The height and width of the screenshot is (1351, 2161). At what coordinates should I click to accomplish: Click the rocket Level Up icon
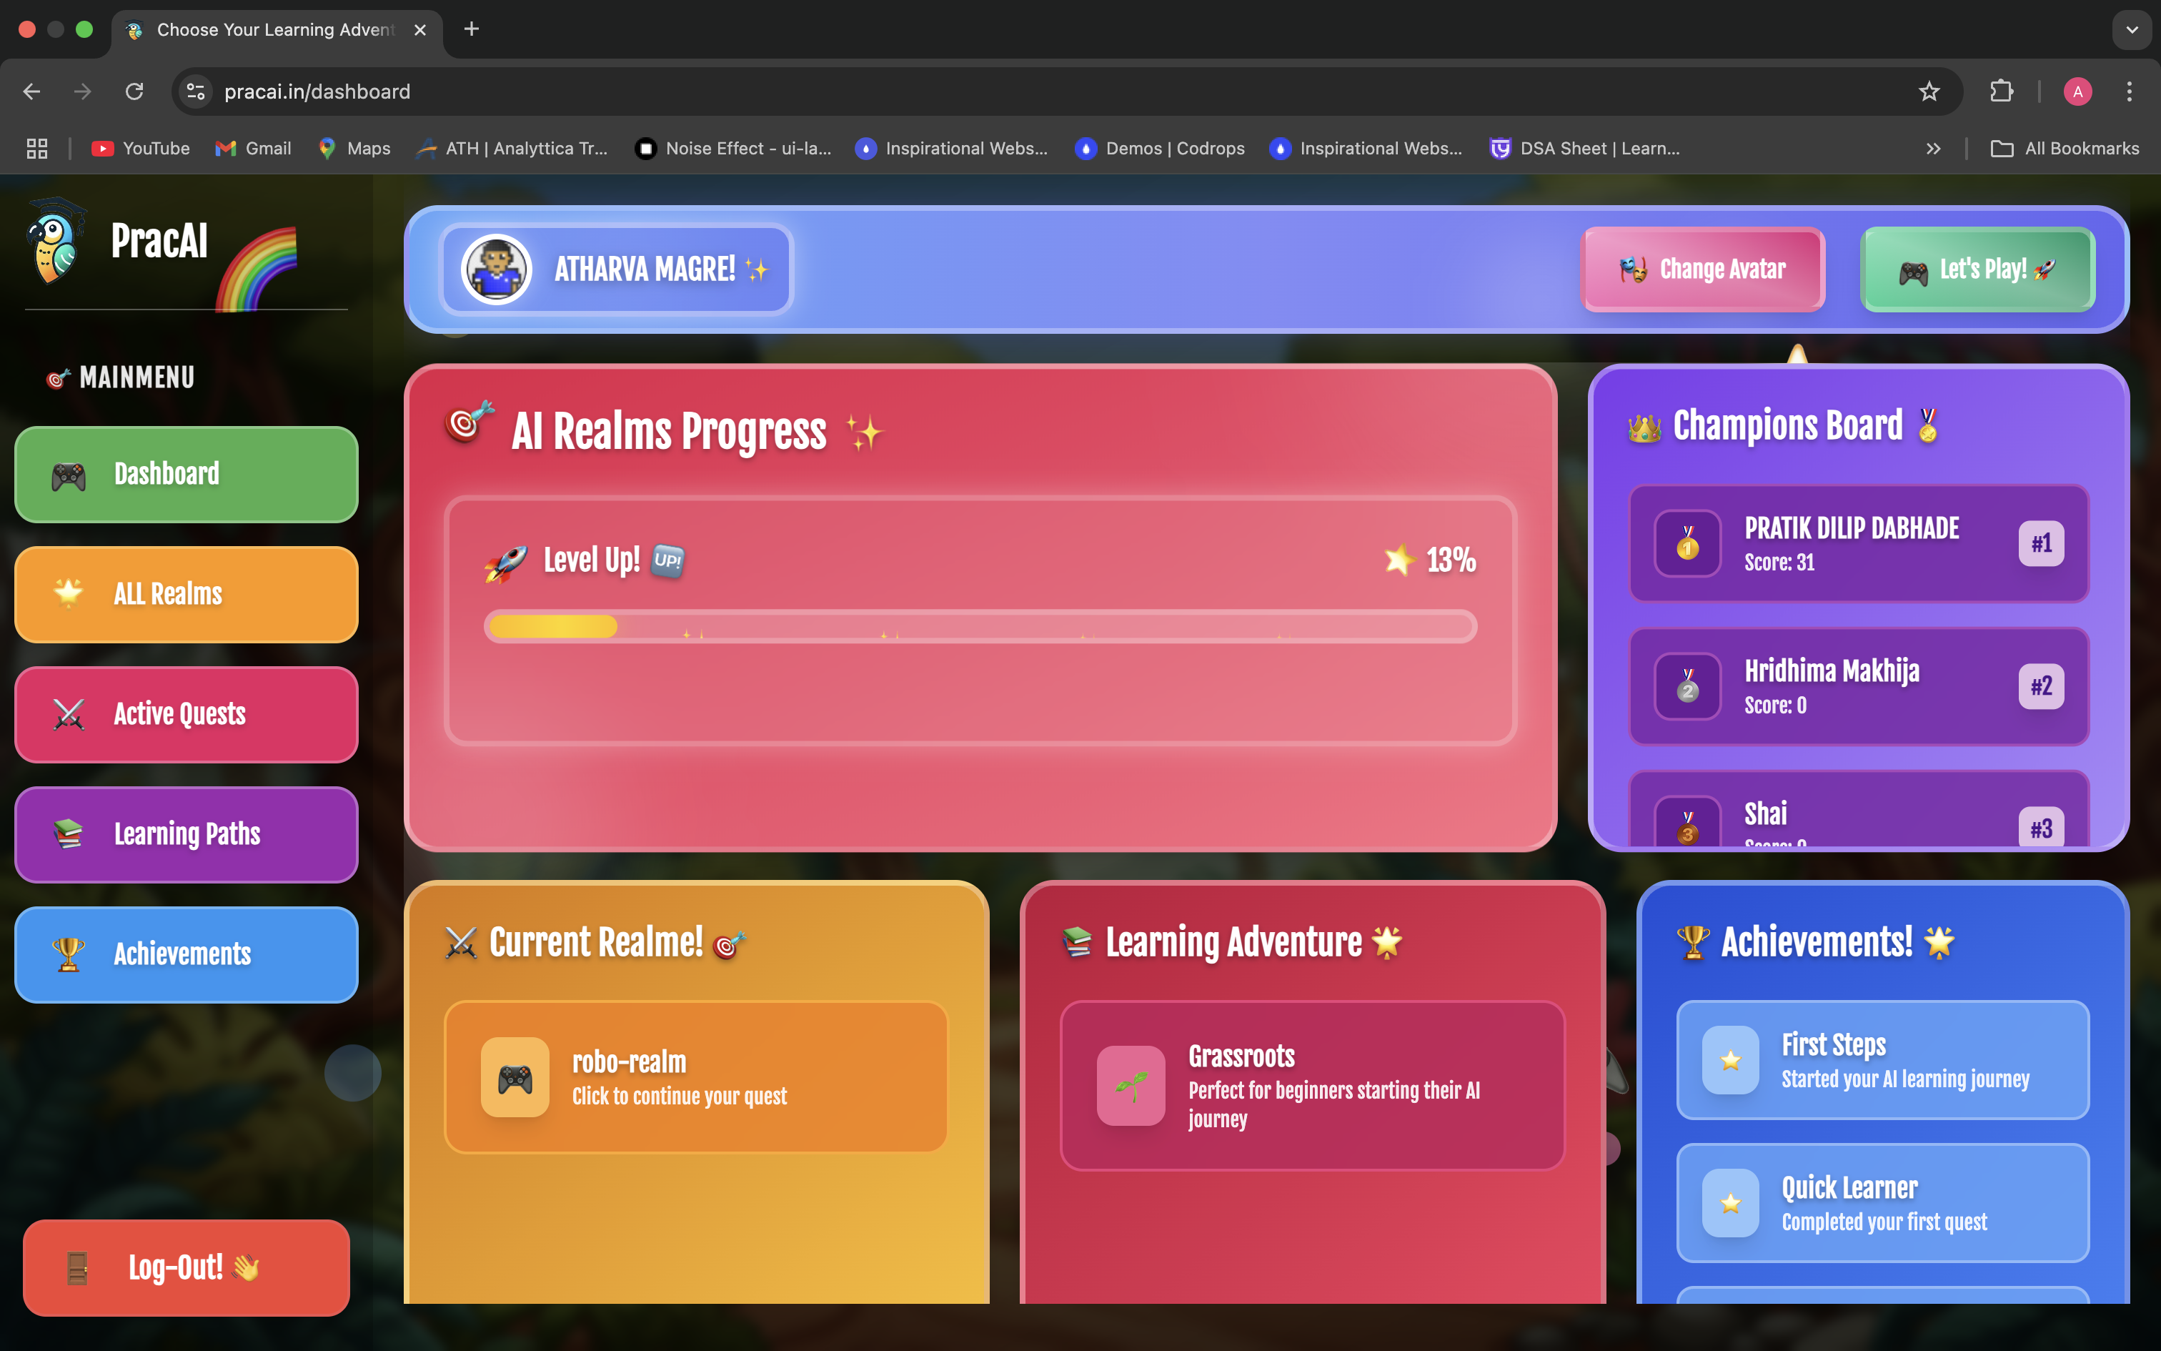tap(507, 560)
